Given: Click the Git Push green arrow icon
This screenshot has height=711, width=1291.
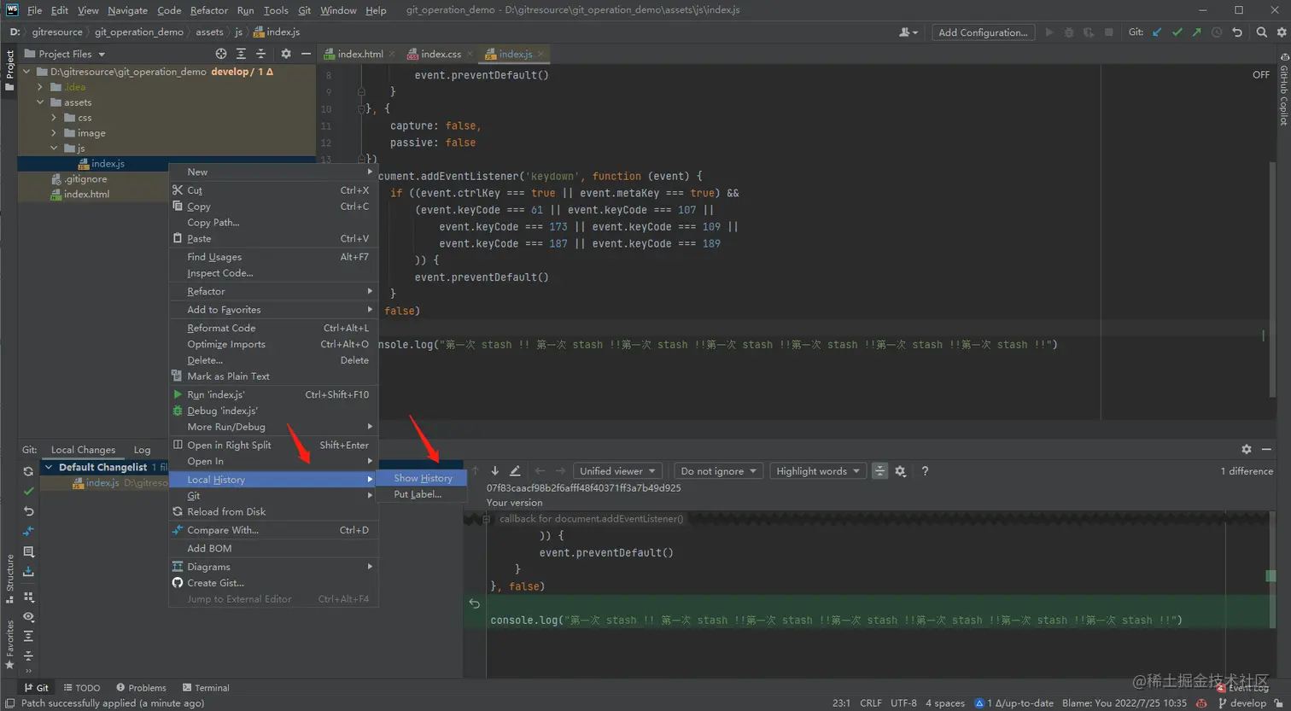Looking at the screenshot, I should click(x=1196, y=32).
